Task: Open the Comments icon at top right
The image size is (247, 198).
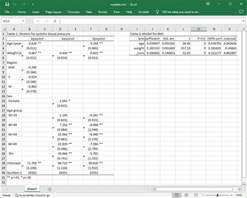Action: pos(241,12)
